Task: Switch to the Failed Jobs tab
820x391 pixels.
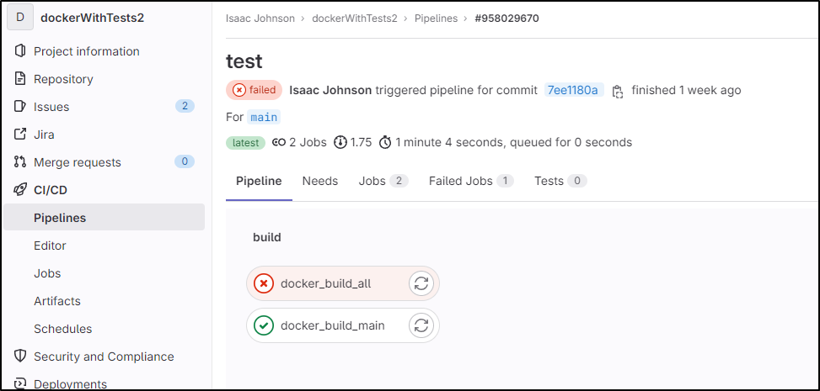Action: 471,181
